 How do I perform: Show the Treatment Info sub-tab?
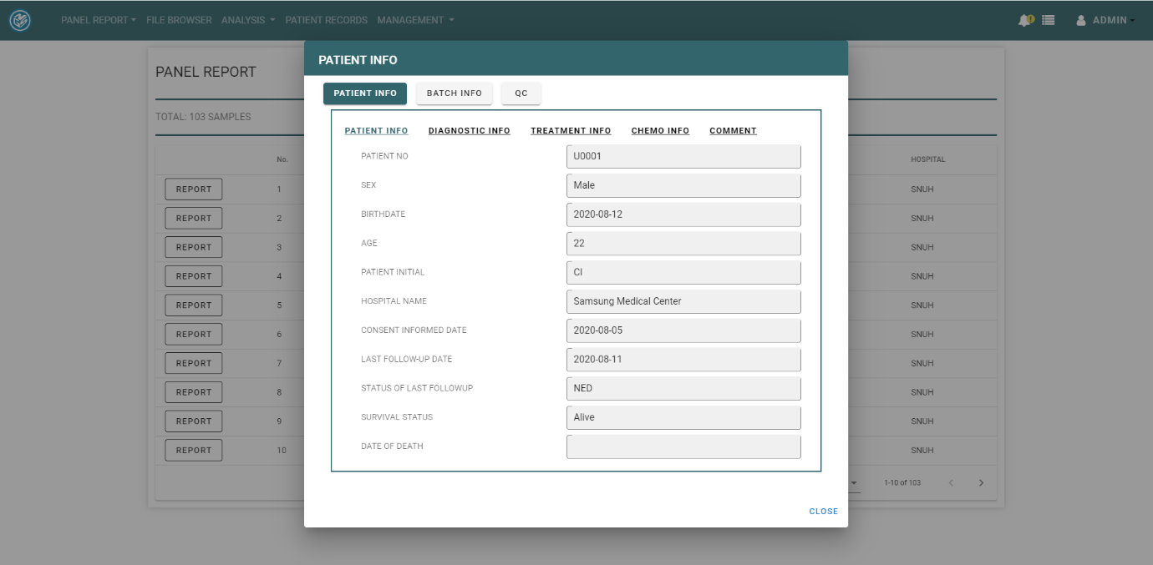[571, 131]
